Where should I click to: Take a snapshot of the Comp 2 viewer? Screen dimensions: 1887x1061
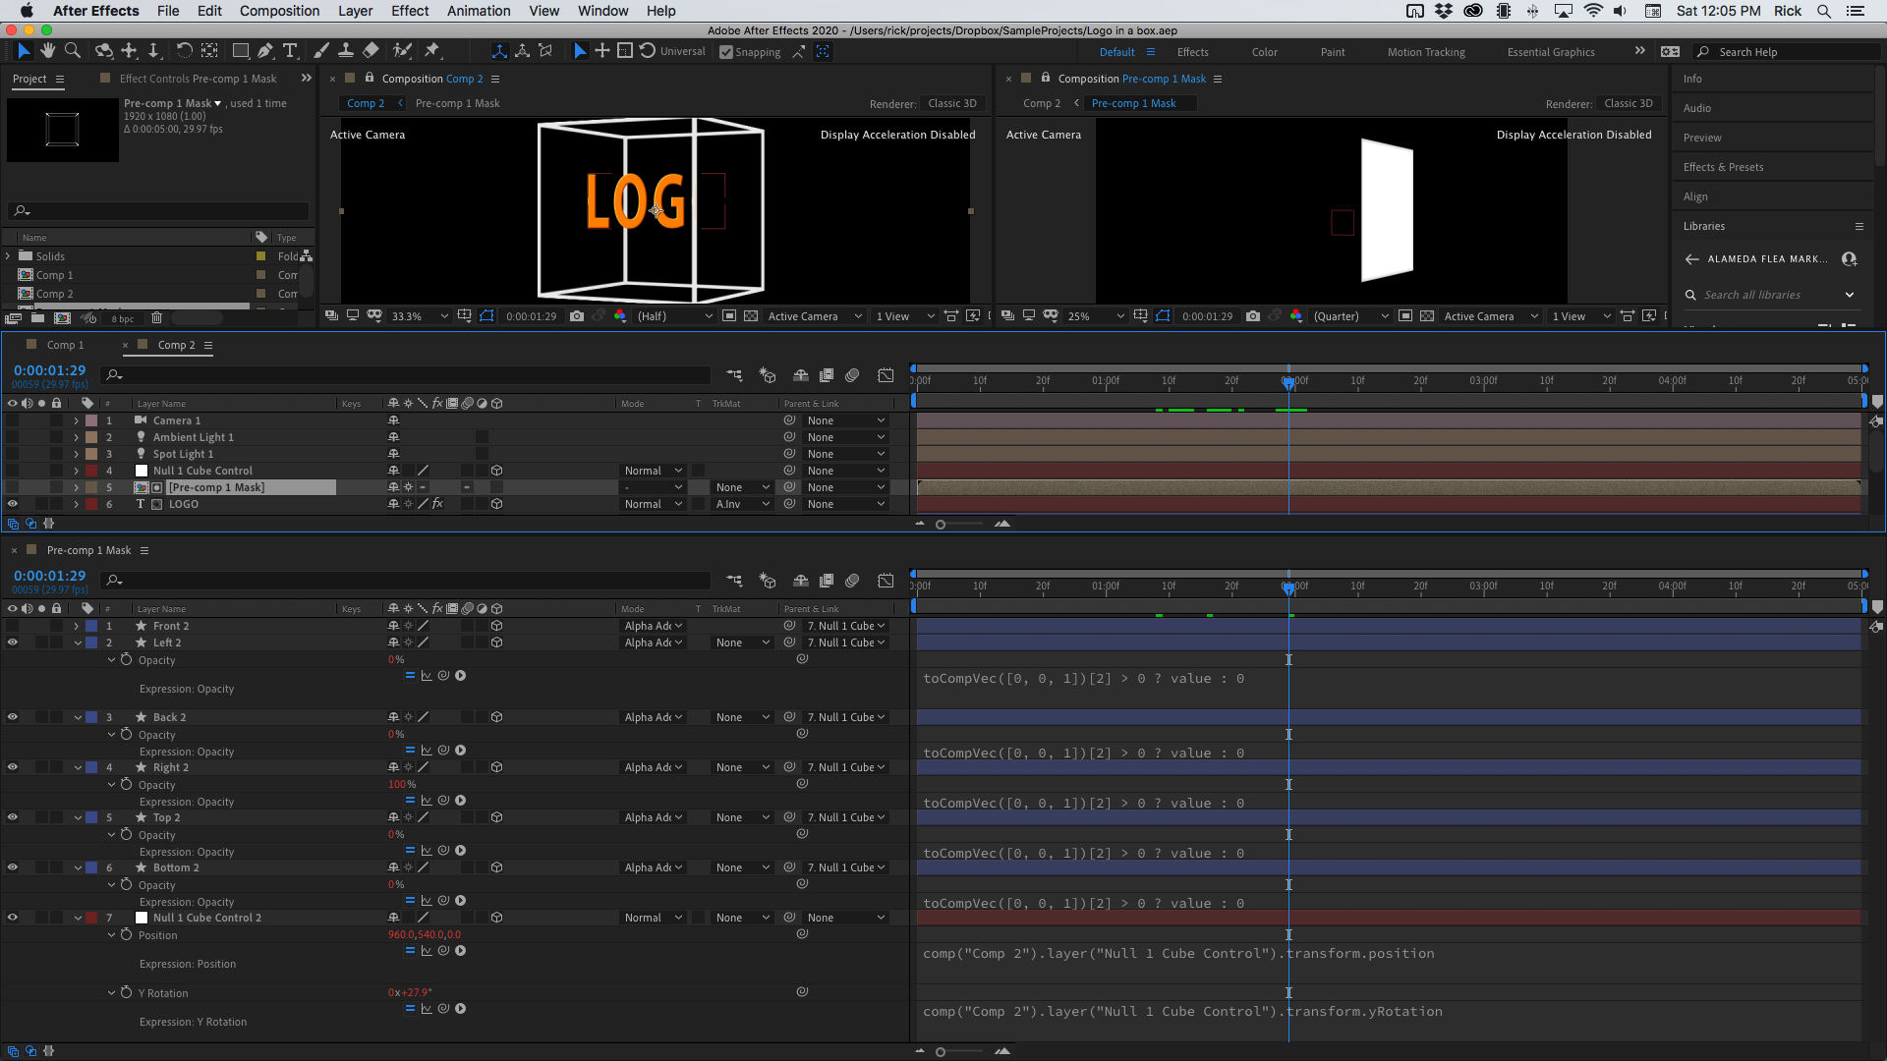tap(578, 316)
